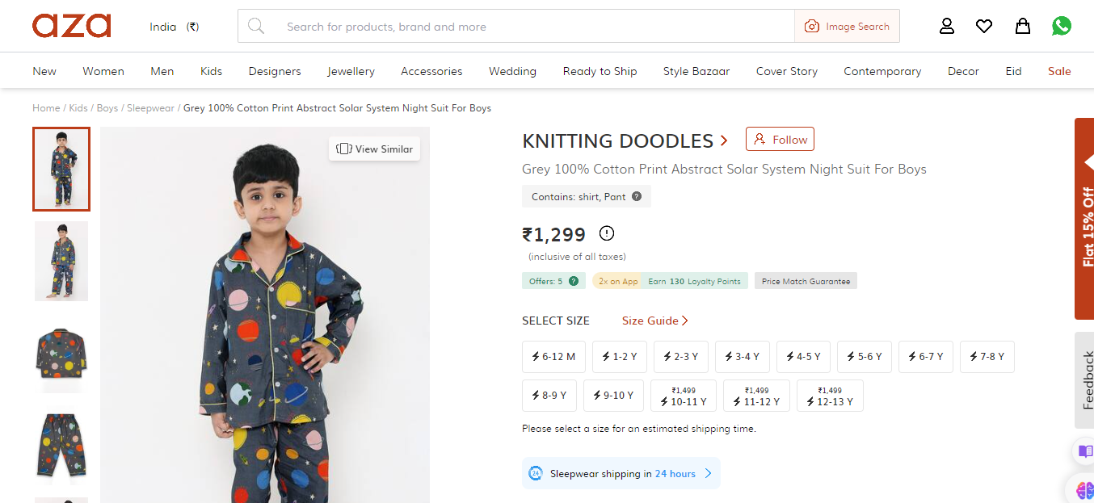Go to the Sale menu item
1094x503 pixels.
pyautogui.click(x=1059, y=71)
